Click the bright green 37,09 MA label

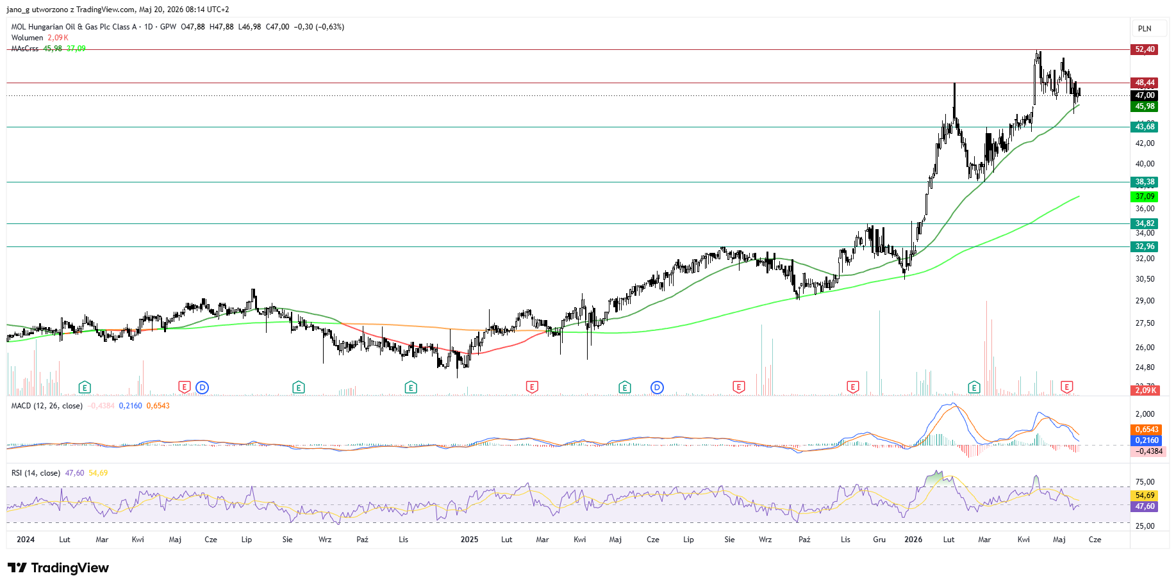(x=1145, y=197)
